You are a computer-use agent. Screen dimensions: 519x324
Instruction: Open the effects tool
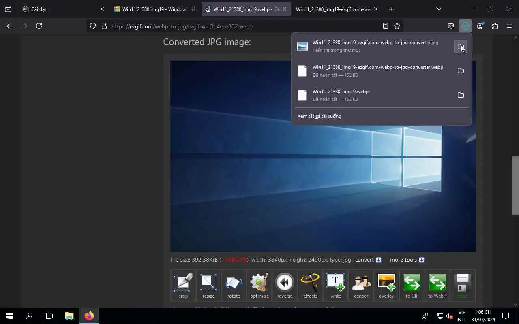[x=310, y=286]
